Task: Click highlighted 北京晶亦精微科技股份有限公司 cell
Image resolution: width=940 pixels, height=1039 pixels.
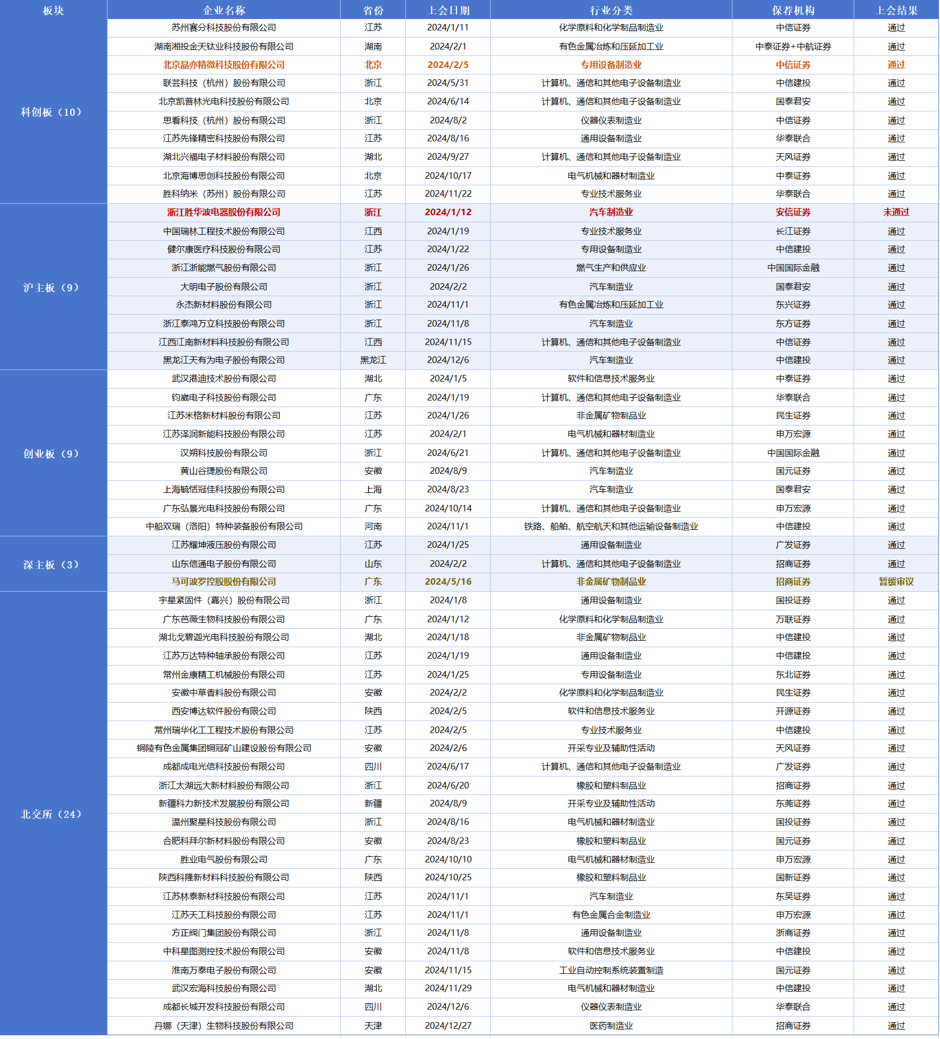Action: tap(224, 65)
